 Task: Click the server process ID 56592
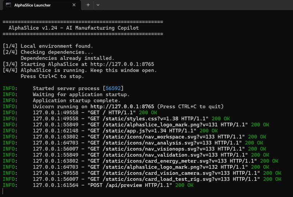tap(113, 89)
